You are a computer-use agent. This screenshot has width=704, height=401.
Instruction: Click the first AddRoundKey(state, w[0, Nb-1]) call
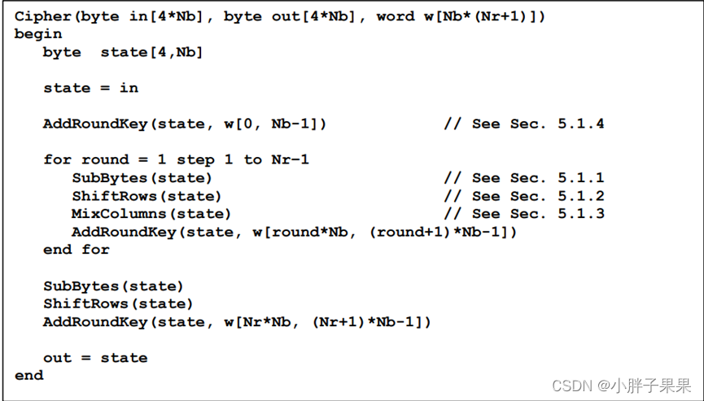pyautogui.click(x=185, y=124)
